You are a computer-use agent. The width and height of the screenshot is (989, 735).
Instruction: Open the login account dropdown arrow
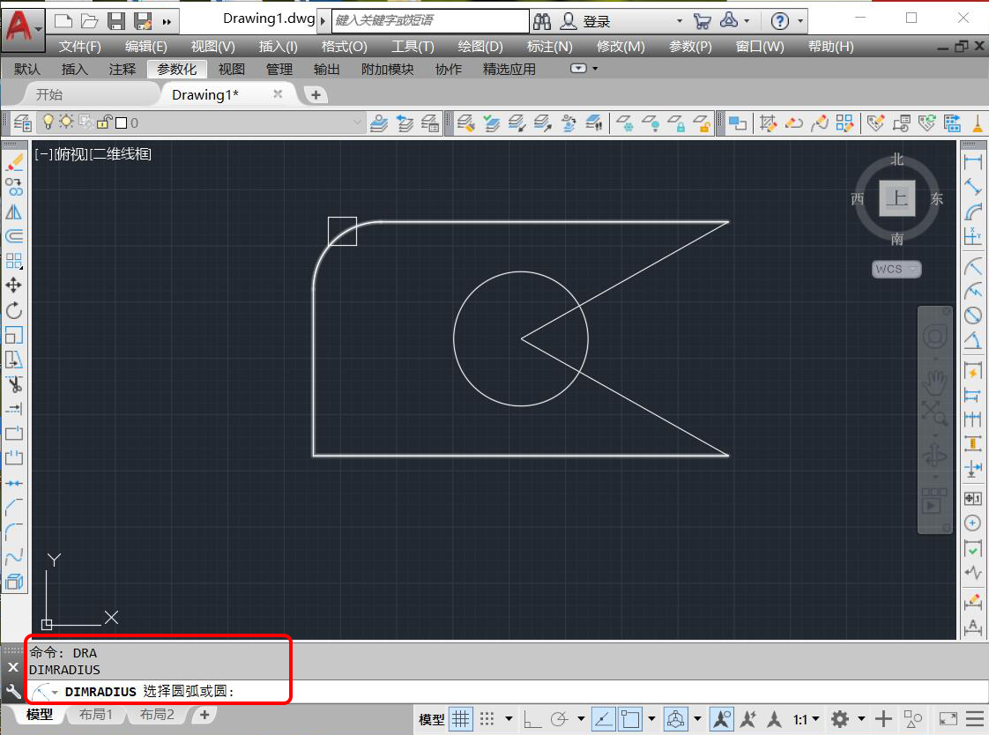pyautogui.click(x=680, y=21)
